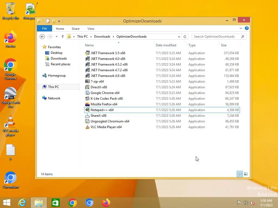Viewport: 278px width, 208px height.
Task: Select Desktop in navigation pane
Action: (x=56, y=53)
